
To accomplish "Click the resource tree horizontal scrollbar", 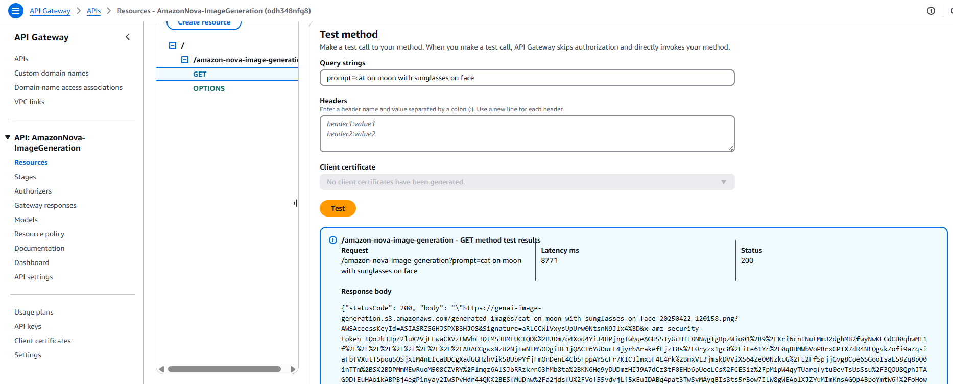I will [224, 369].
